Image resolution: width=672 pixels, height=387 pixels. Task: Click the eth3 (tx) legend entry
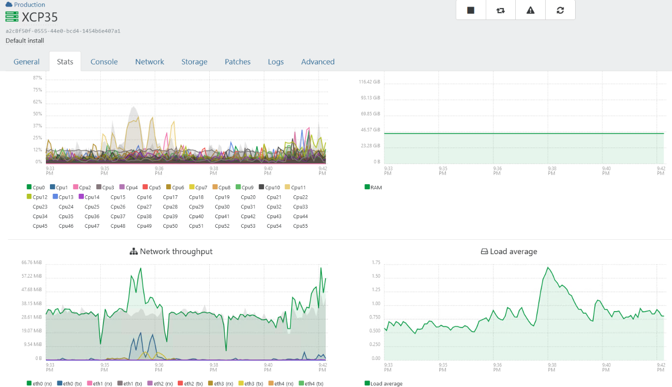pyautogui.click(x=251, y=384)
